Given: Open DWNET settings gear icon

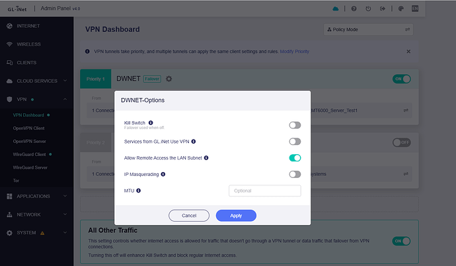Looking at the screenshot, I should [x=169, y=79].
